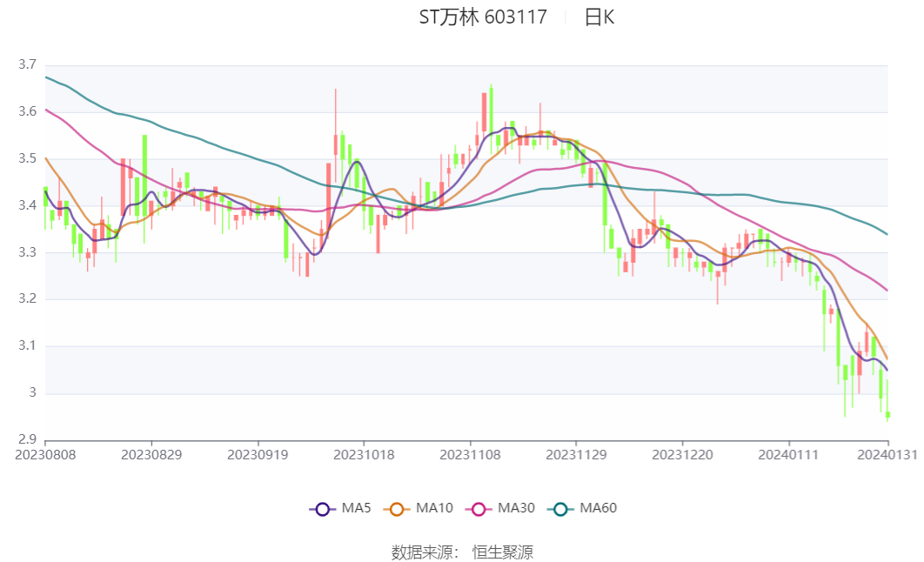Click the last green candlestick at 20240131
The width and height of the screenshot is (924, 562).
pyautogui.click(x=887, y=415)
